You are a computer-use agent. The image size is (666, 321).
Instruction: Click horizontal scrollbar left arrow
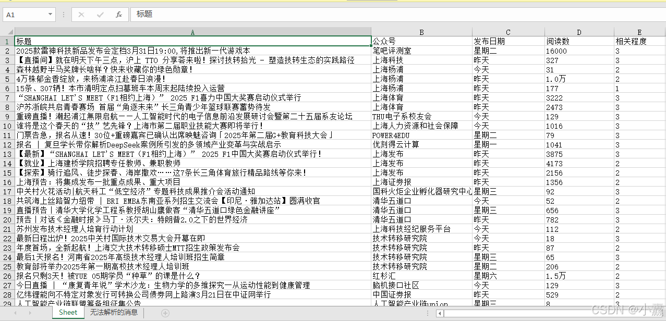(440, 313)
